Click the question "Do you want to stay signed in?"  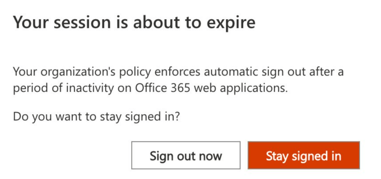97,116
